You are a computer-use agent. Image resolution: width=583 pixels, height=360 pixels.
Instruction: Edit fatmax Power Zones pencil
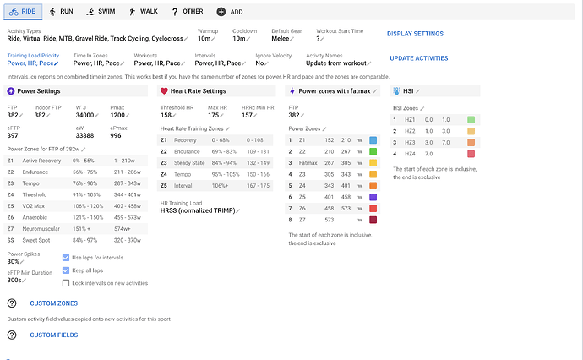point(324,129)
